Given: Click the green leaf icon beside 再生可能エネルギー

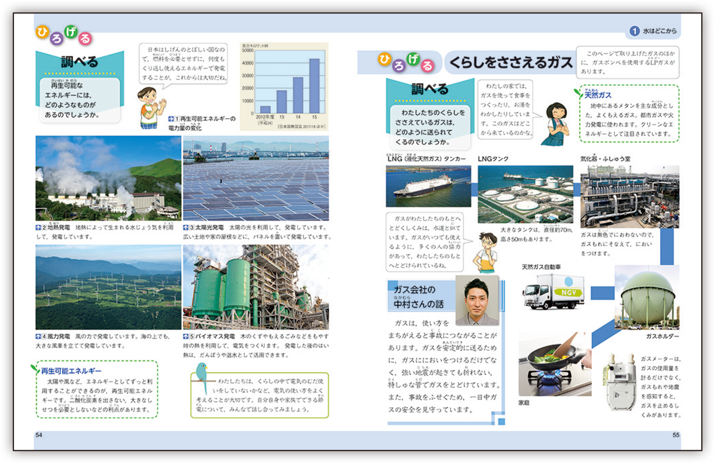Looking at the screenshot, I should pos(35,368).
